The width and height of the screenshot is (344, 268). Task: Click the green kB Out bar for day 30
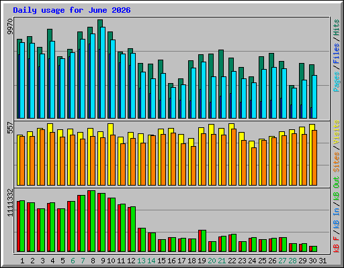point(314,249)
